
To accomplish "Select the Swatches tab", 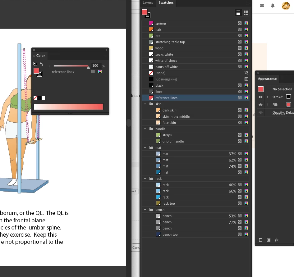I will pos(166,2).
